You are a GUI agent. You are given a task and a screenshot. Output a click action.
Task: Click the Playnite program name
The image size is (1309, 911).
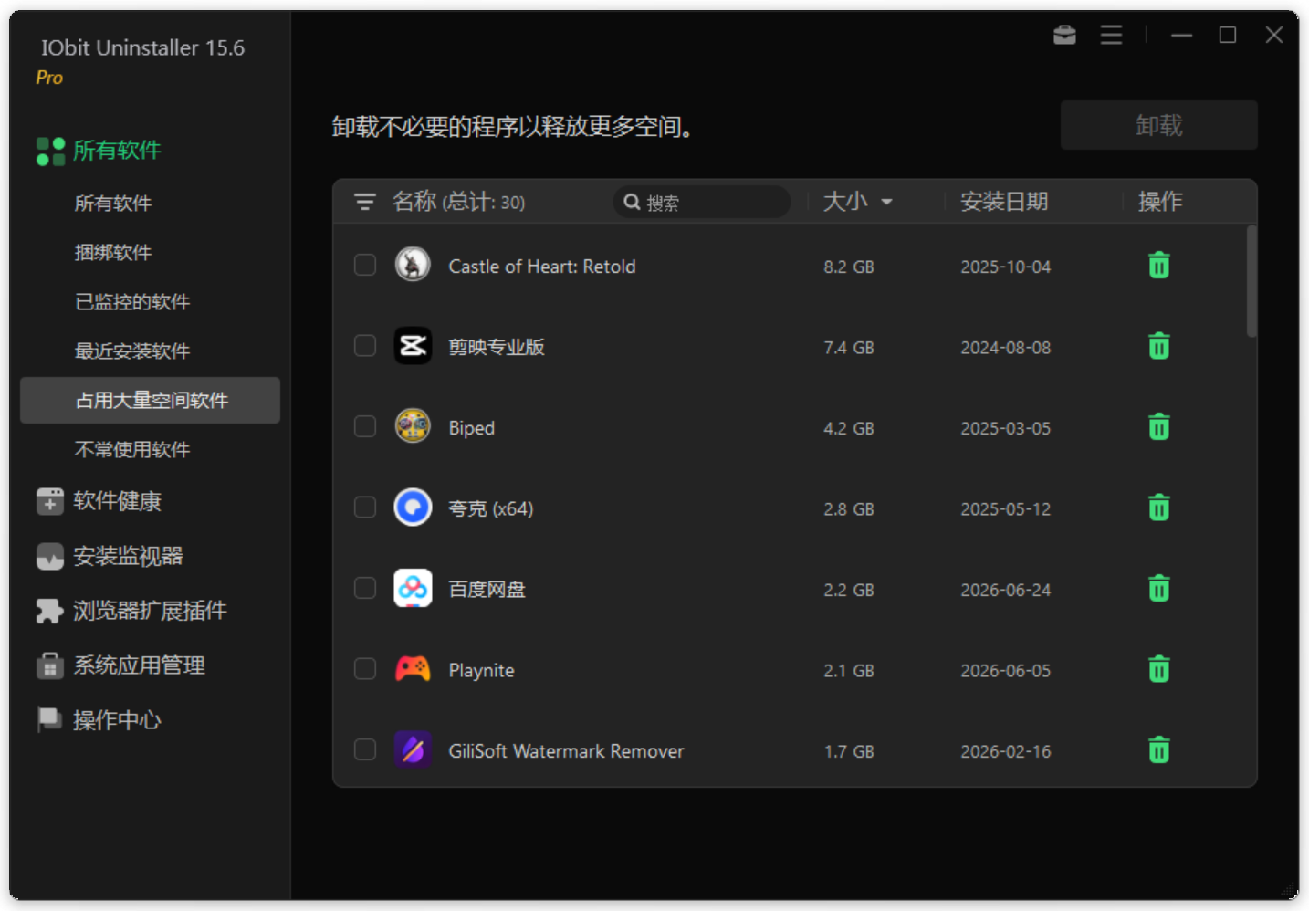pyautogui.click(x=481, y=671)
